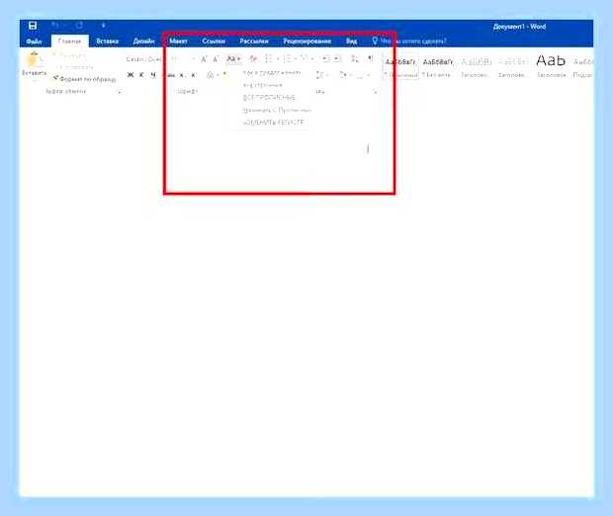Click the Sort icon
This screenshot has width=613, height=516.
pyautogui.click(x=354, y=59)
